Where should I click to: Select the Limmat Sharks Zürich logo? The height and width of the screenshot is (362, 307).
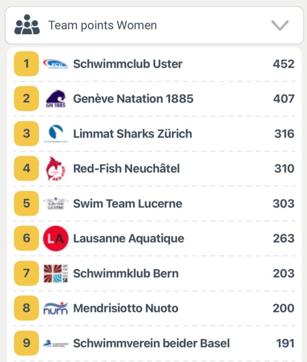[x=55, y=134]
